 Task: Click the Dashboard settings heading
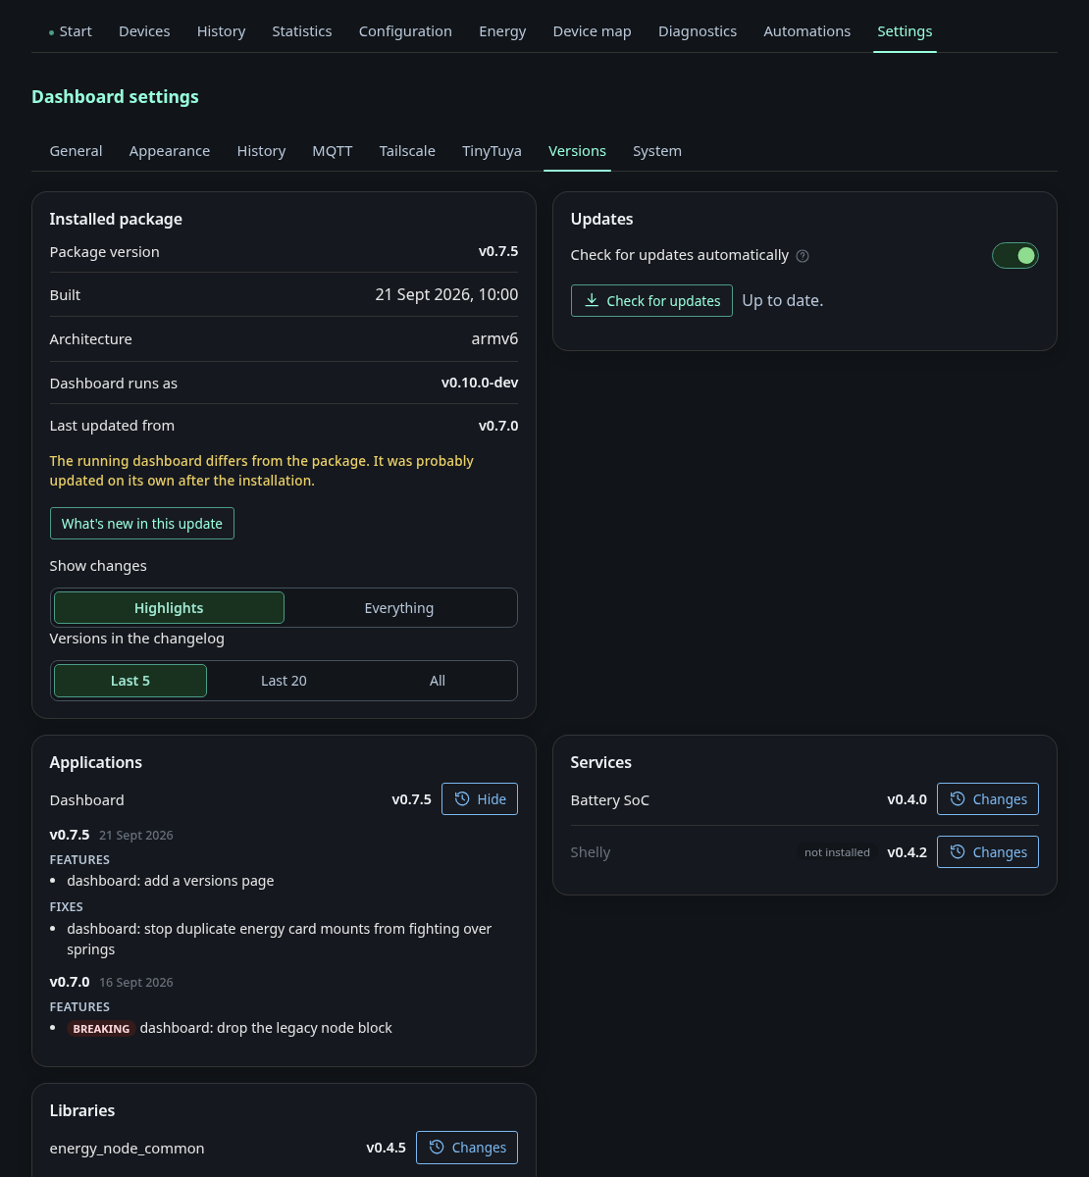115,97
